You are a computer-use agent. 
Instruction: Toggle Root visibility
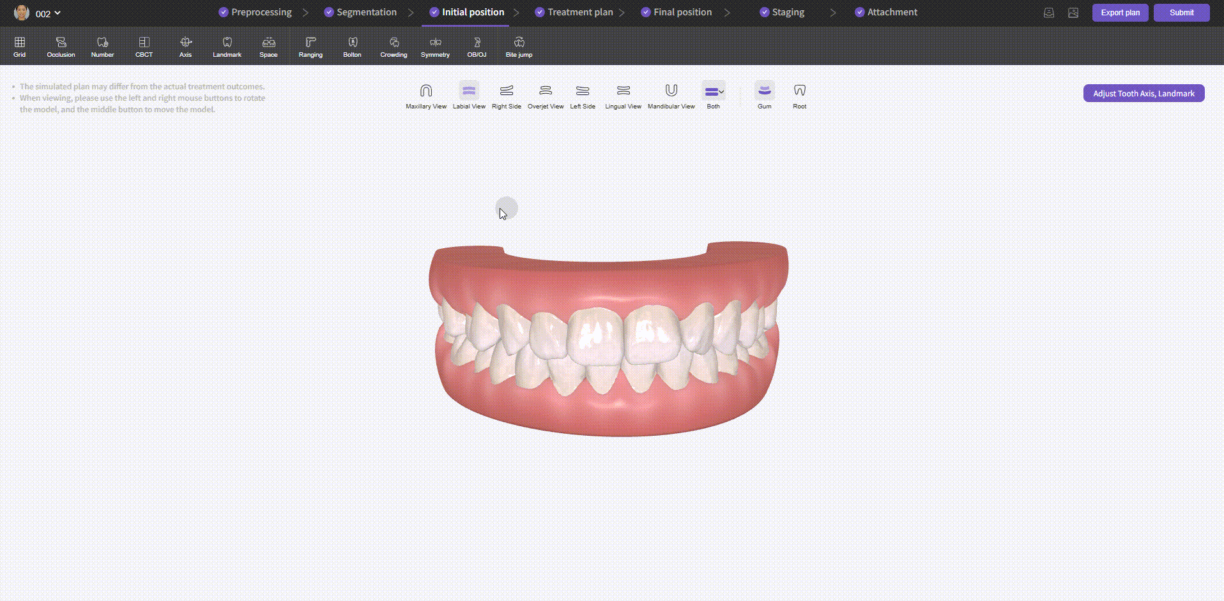tap(800, 96)
